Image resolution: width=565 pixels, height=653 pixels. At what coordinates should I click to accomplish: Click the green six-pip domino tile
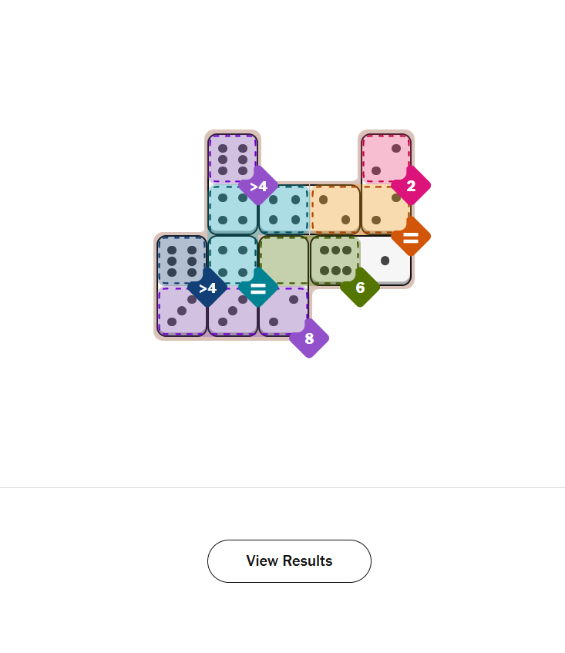(335, 261)
